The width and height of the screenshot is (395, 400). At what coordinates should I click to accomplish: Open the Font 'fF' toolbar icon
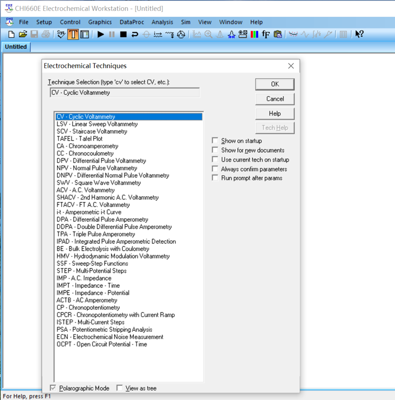[266, 35]
